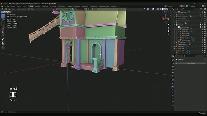Viewport: 207px width, 116px height.
Task: Hide Empty.002 with its eye icon
Action: pyautogui.click(x=203, y=34)
